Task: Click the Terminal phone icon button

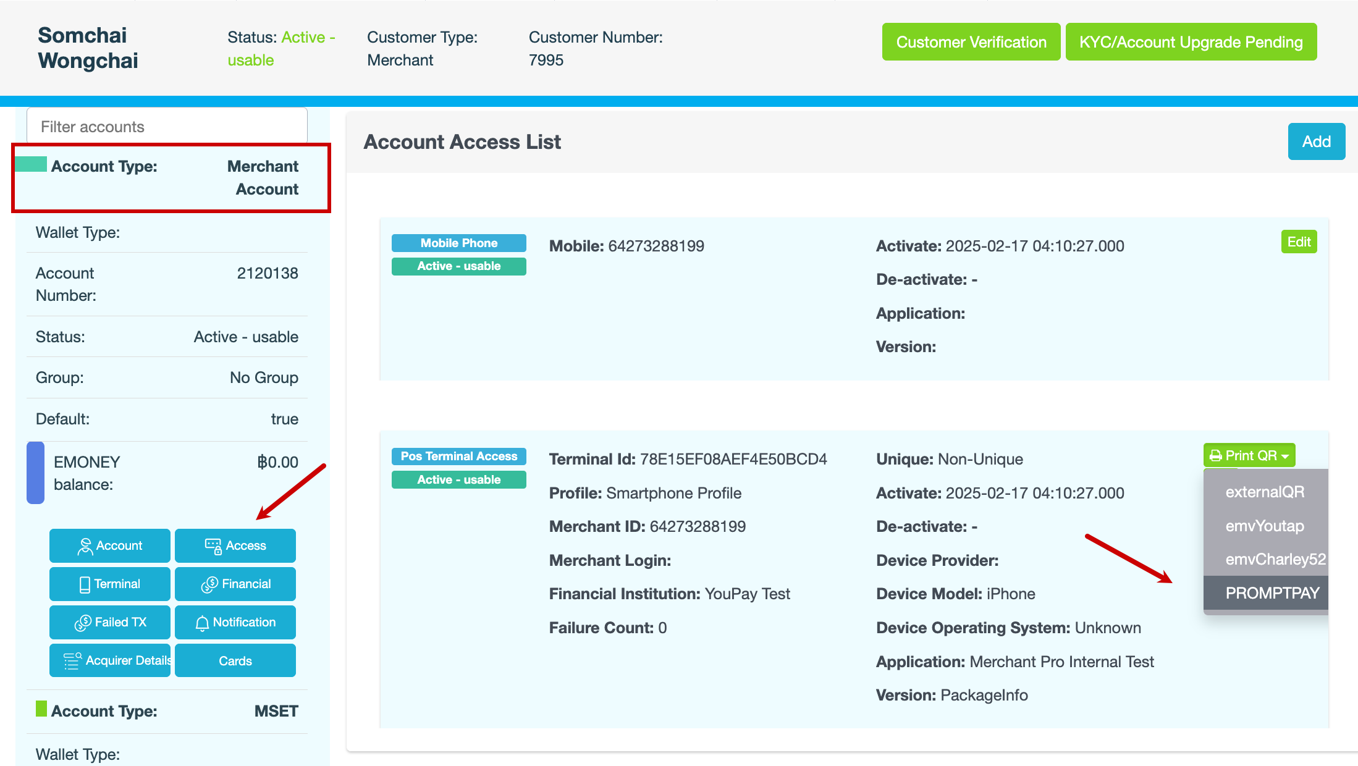Action: [x=85, y=584]
